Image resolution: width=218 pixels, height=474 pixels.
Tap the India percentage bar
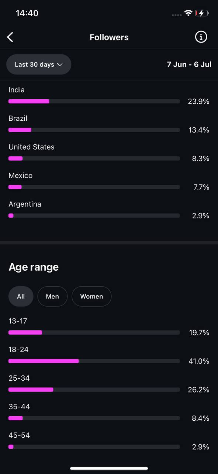coord(94,101)
